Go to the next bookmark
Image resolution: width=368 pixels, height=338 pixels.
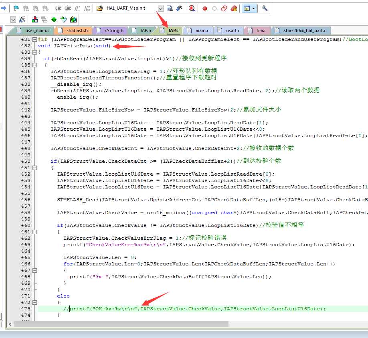pyautogui.click(x=36, y=8)
